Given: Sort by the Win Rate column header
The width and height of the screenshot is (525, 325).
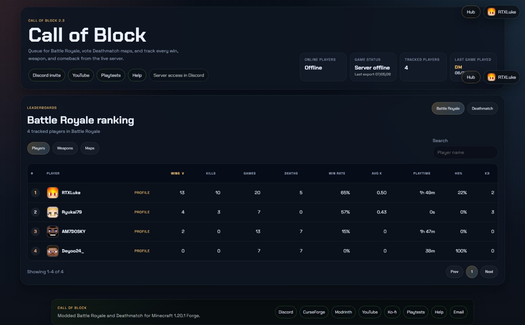Looking at the screenshot, I should pyautogui.click(x=337, y=173).
